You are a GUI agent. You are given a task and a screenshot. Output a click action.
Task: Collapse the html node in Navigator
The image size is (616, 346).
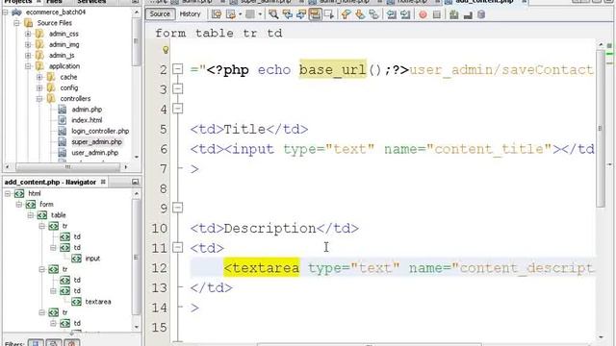pyautogui.click(x=8, y=193)
